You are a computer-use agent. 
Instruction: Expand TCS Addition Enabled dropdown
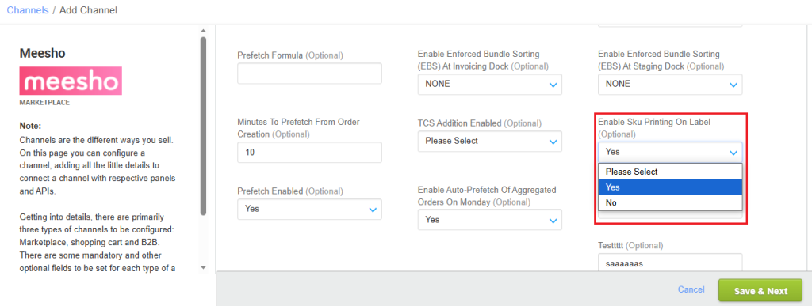pos(490,141)
